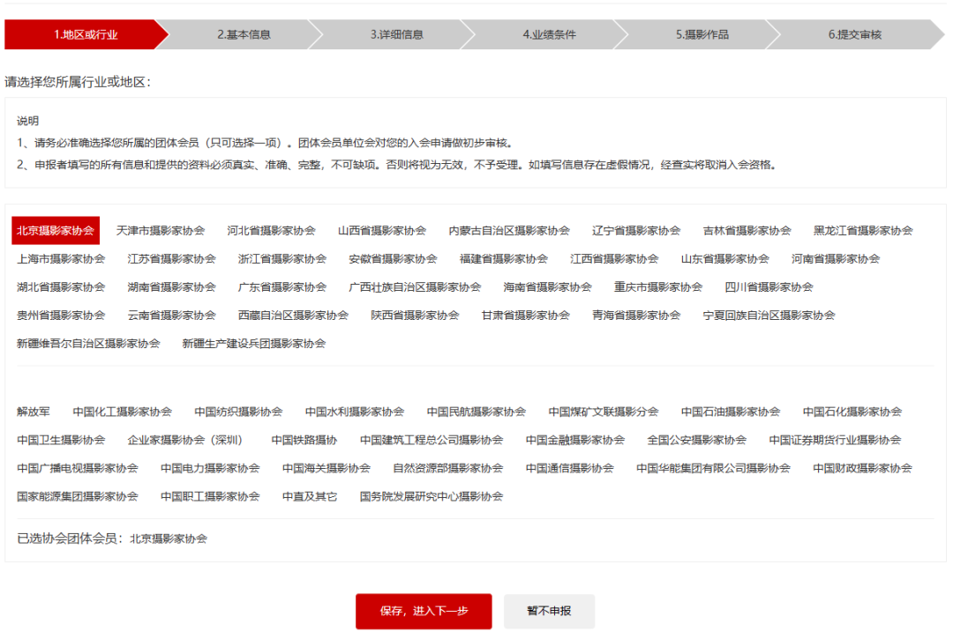Select 解放军 option
The height and width of the screenshot is (639, 953).
(34, 412)
